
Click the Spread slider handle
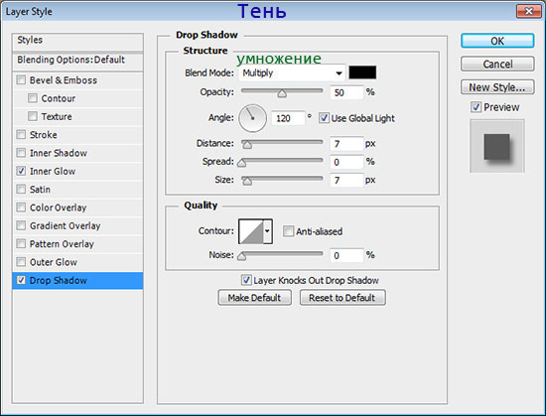click(241, 163)
